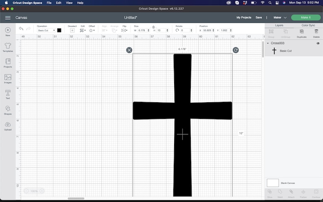Screen dimensions: 323x202
Task: Switch to the Layers tab
Action: 279,25
